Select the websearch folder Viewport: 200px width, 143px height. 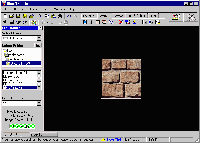tap(22, 55)
